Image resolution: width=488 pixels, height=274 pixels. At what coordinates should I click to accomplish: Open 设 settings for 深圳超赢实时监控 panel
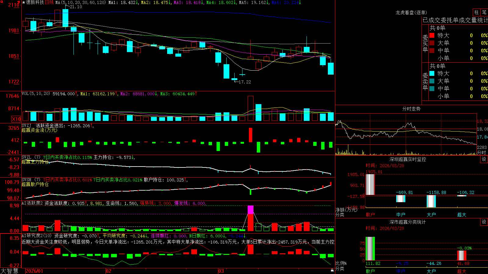tap(484, 160)
